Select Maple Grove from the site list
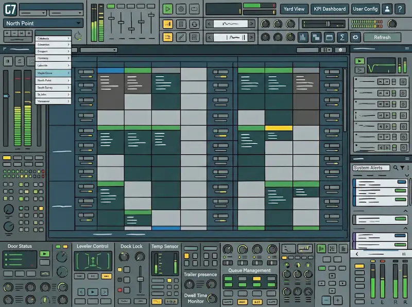The height and width of the screenshot is (307, 412). [54, 73]
